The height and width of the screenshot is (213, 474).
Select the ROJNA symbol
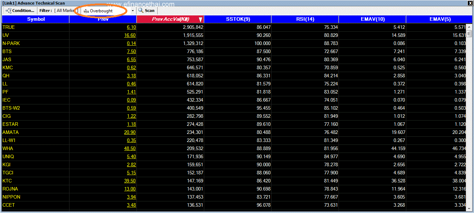tap(10, 189)
